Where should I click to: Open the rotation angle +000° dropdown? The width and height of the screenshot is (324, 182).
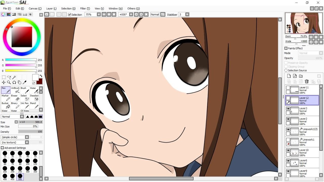(x=131, y=14)
